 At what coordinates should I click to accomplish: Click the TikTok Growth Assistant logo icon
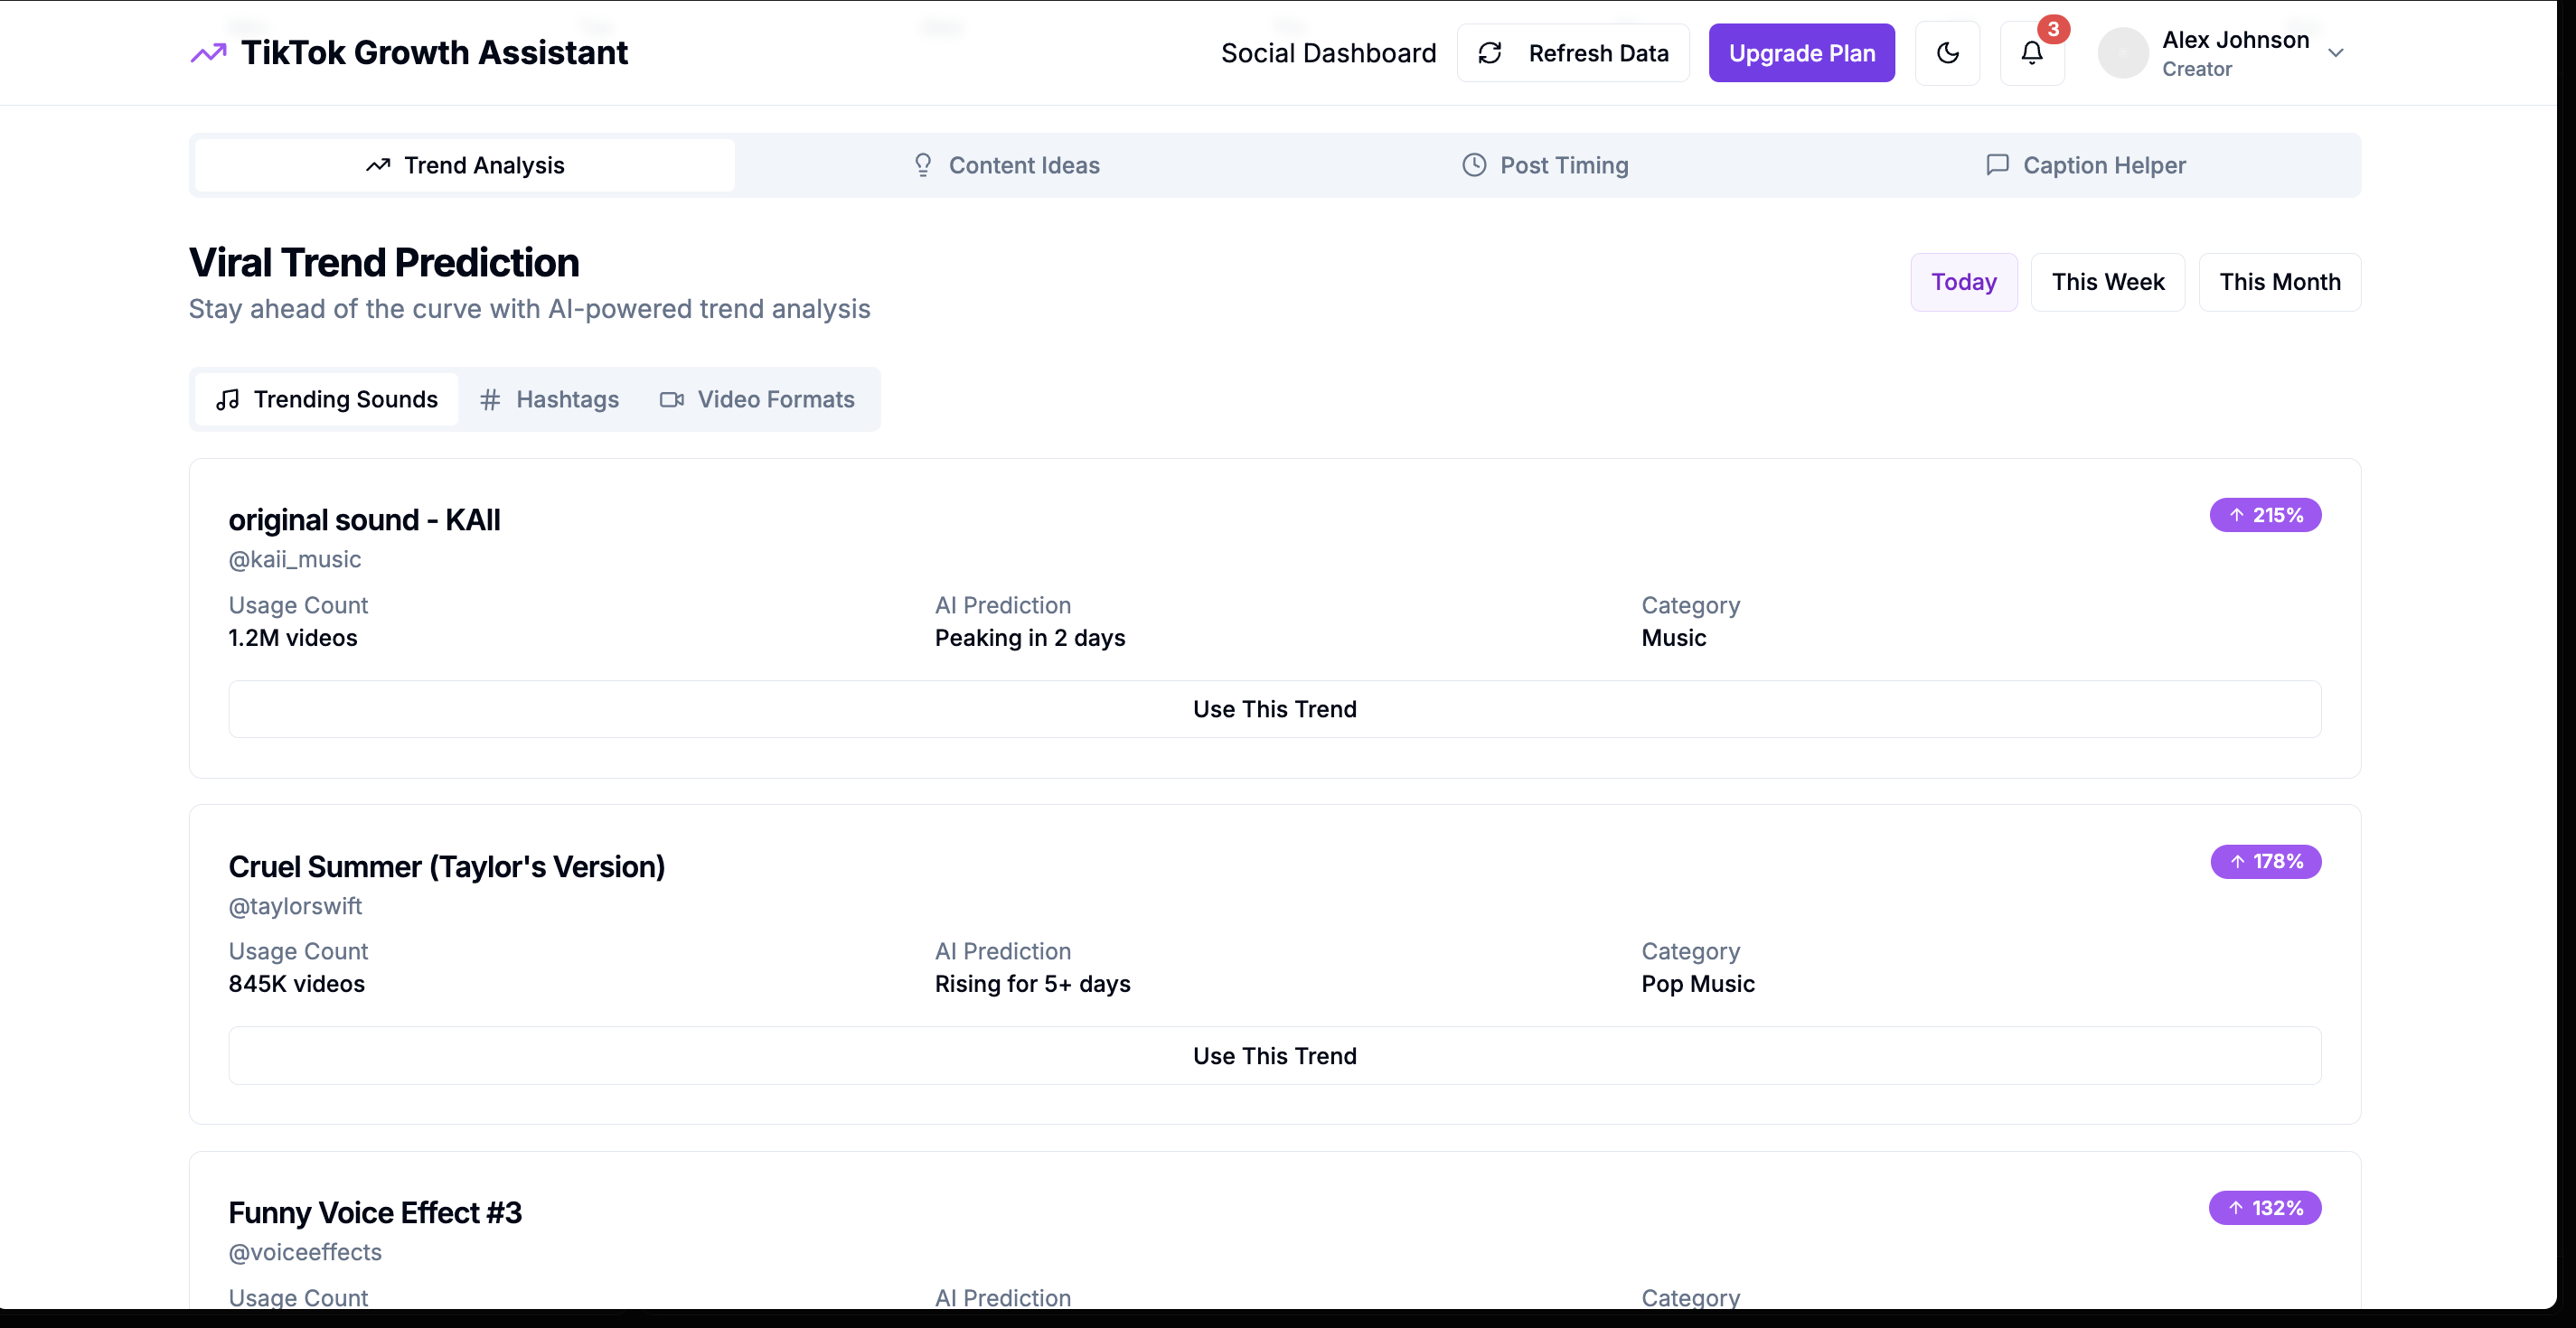click(208, 53)
